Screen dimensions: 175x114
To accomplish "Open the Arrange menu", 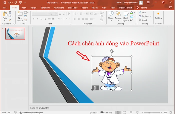I will pos(118,17).
